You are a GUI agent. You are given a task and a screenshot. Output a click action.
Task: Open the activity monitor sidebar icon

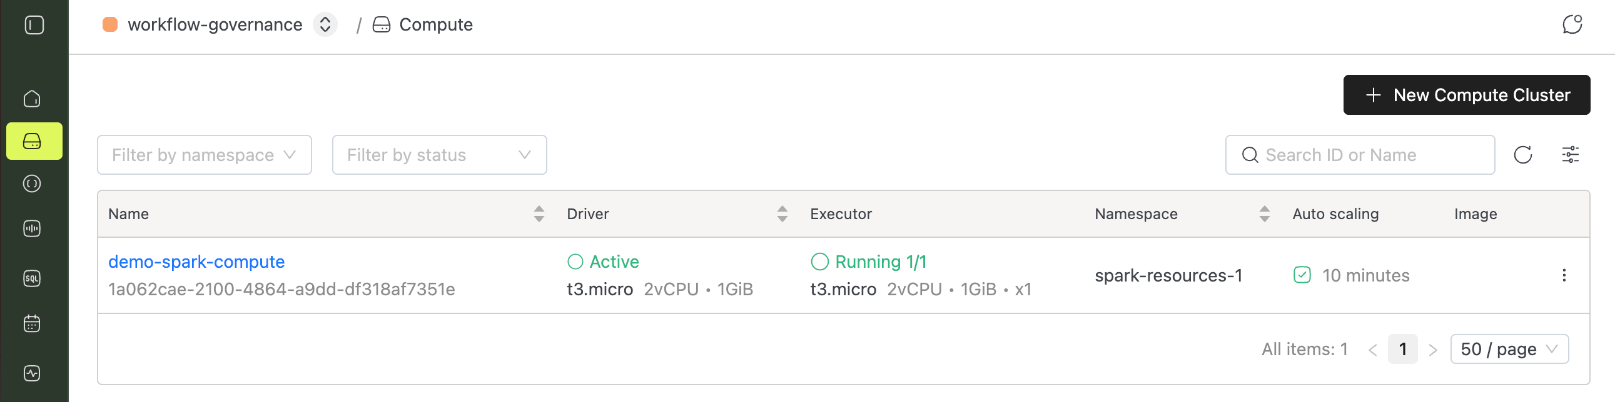(32, 373)
